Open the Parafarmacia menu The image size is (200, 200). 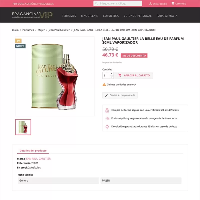(x=167, y=16)
